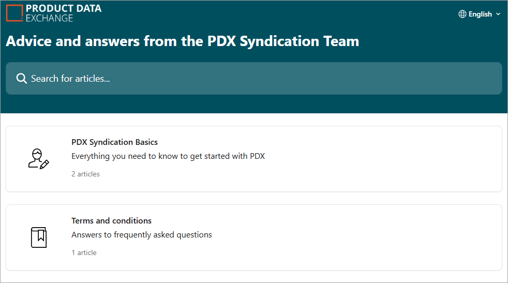The image size is (508, 283).
Task: Open the PDX Syndication Basics title link
Action: coord(114,142)
